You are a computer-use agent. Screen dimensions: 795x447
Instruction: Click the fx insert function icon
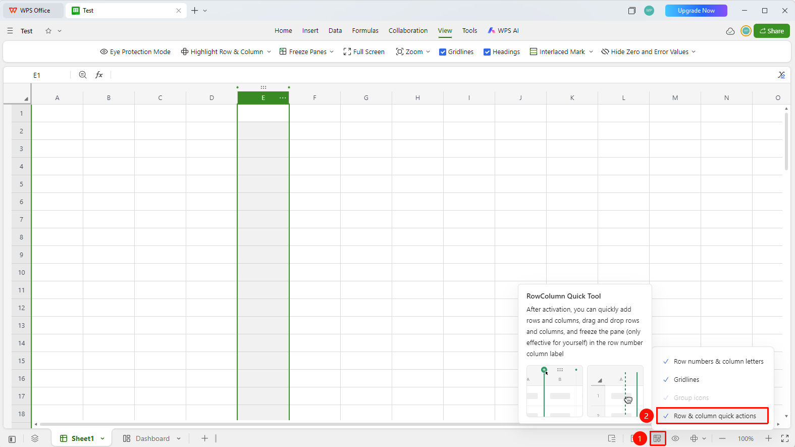pos(99,75)
